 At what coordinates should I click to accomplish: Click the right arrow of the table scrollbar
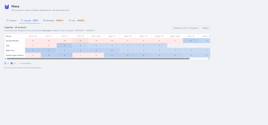209,59
